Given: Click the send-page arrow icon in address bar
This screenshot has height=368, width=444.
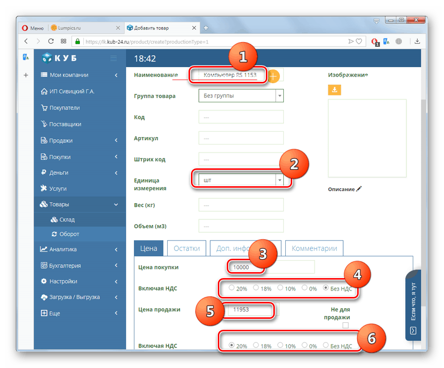Looking at the screenshot, I should click(x=351, y=41).
